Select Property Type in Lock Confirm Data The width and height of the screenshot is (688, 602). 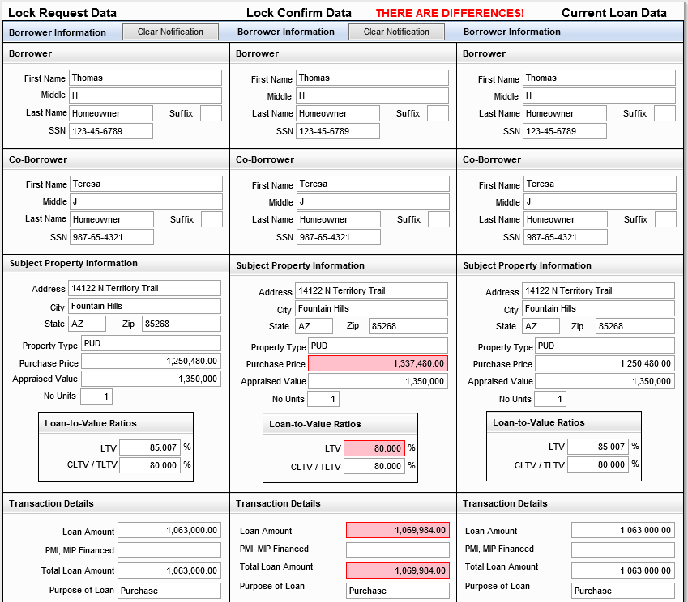point(378,346)
